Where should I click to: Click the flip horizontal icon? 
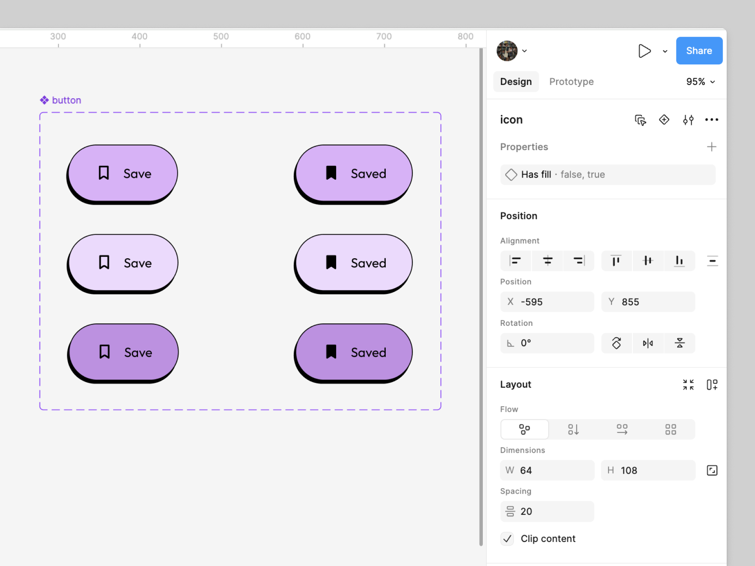click(648, 343)
